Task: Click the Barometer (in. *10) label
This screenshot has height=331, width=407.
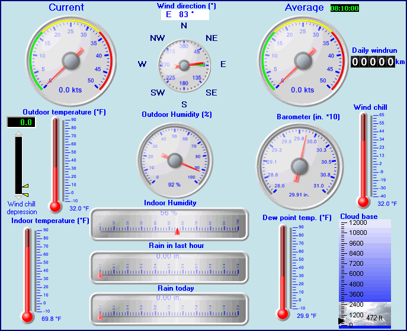Action: [x=308, y=117]
